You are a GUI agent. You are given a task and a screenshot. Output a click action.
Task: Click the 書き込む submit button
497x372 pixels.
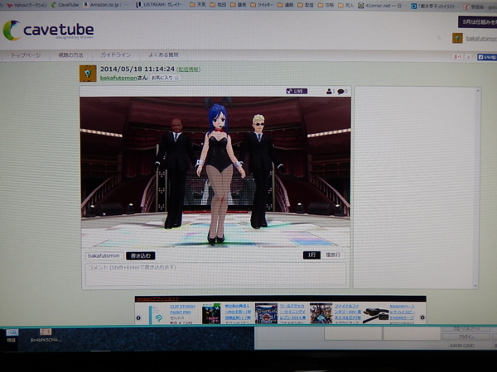[141, 255]
